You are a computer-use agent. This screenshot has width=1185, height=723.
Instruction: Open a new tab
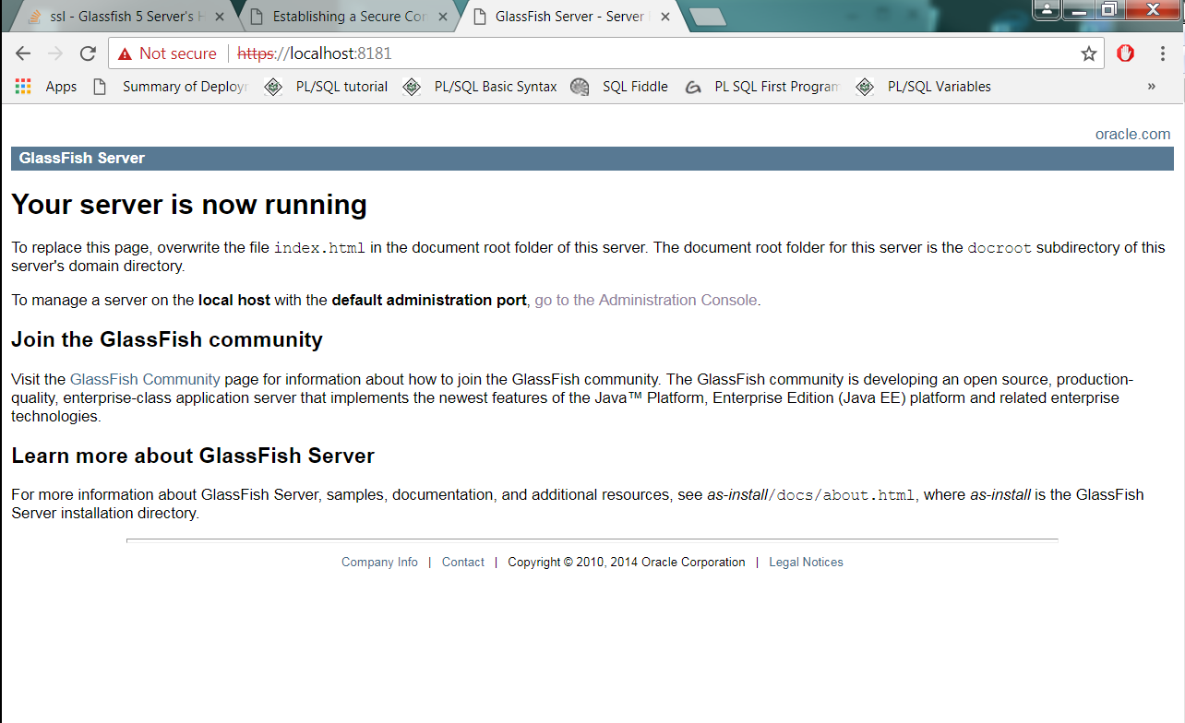click(x=707, y=18)
